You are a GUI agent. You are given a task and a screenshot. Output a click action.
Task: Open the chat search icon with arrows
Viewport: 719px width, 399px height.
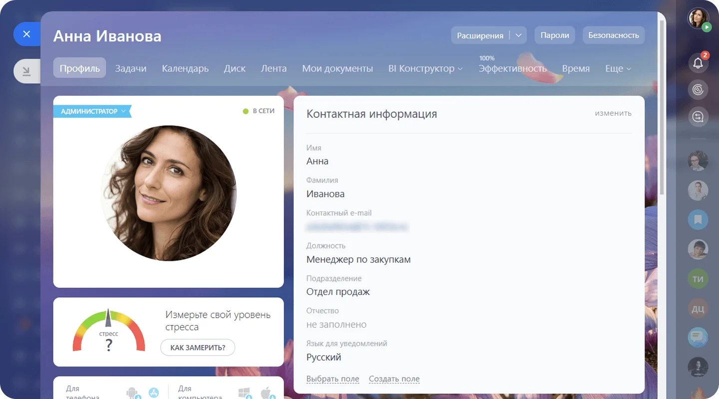coord(698,117)
